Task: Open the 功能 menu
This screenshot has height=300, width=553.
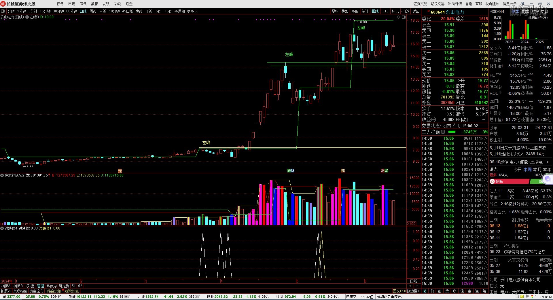Action: [x=118, y=4]
